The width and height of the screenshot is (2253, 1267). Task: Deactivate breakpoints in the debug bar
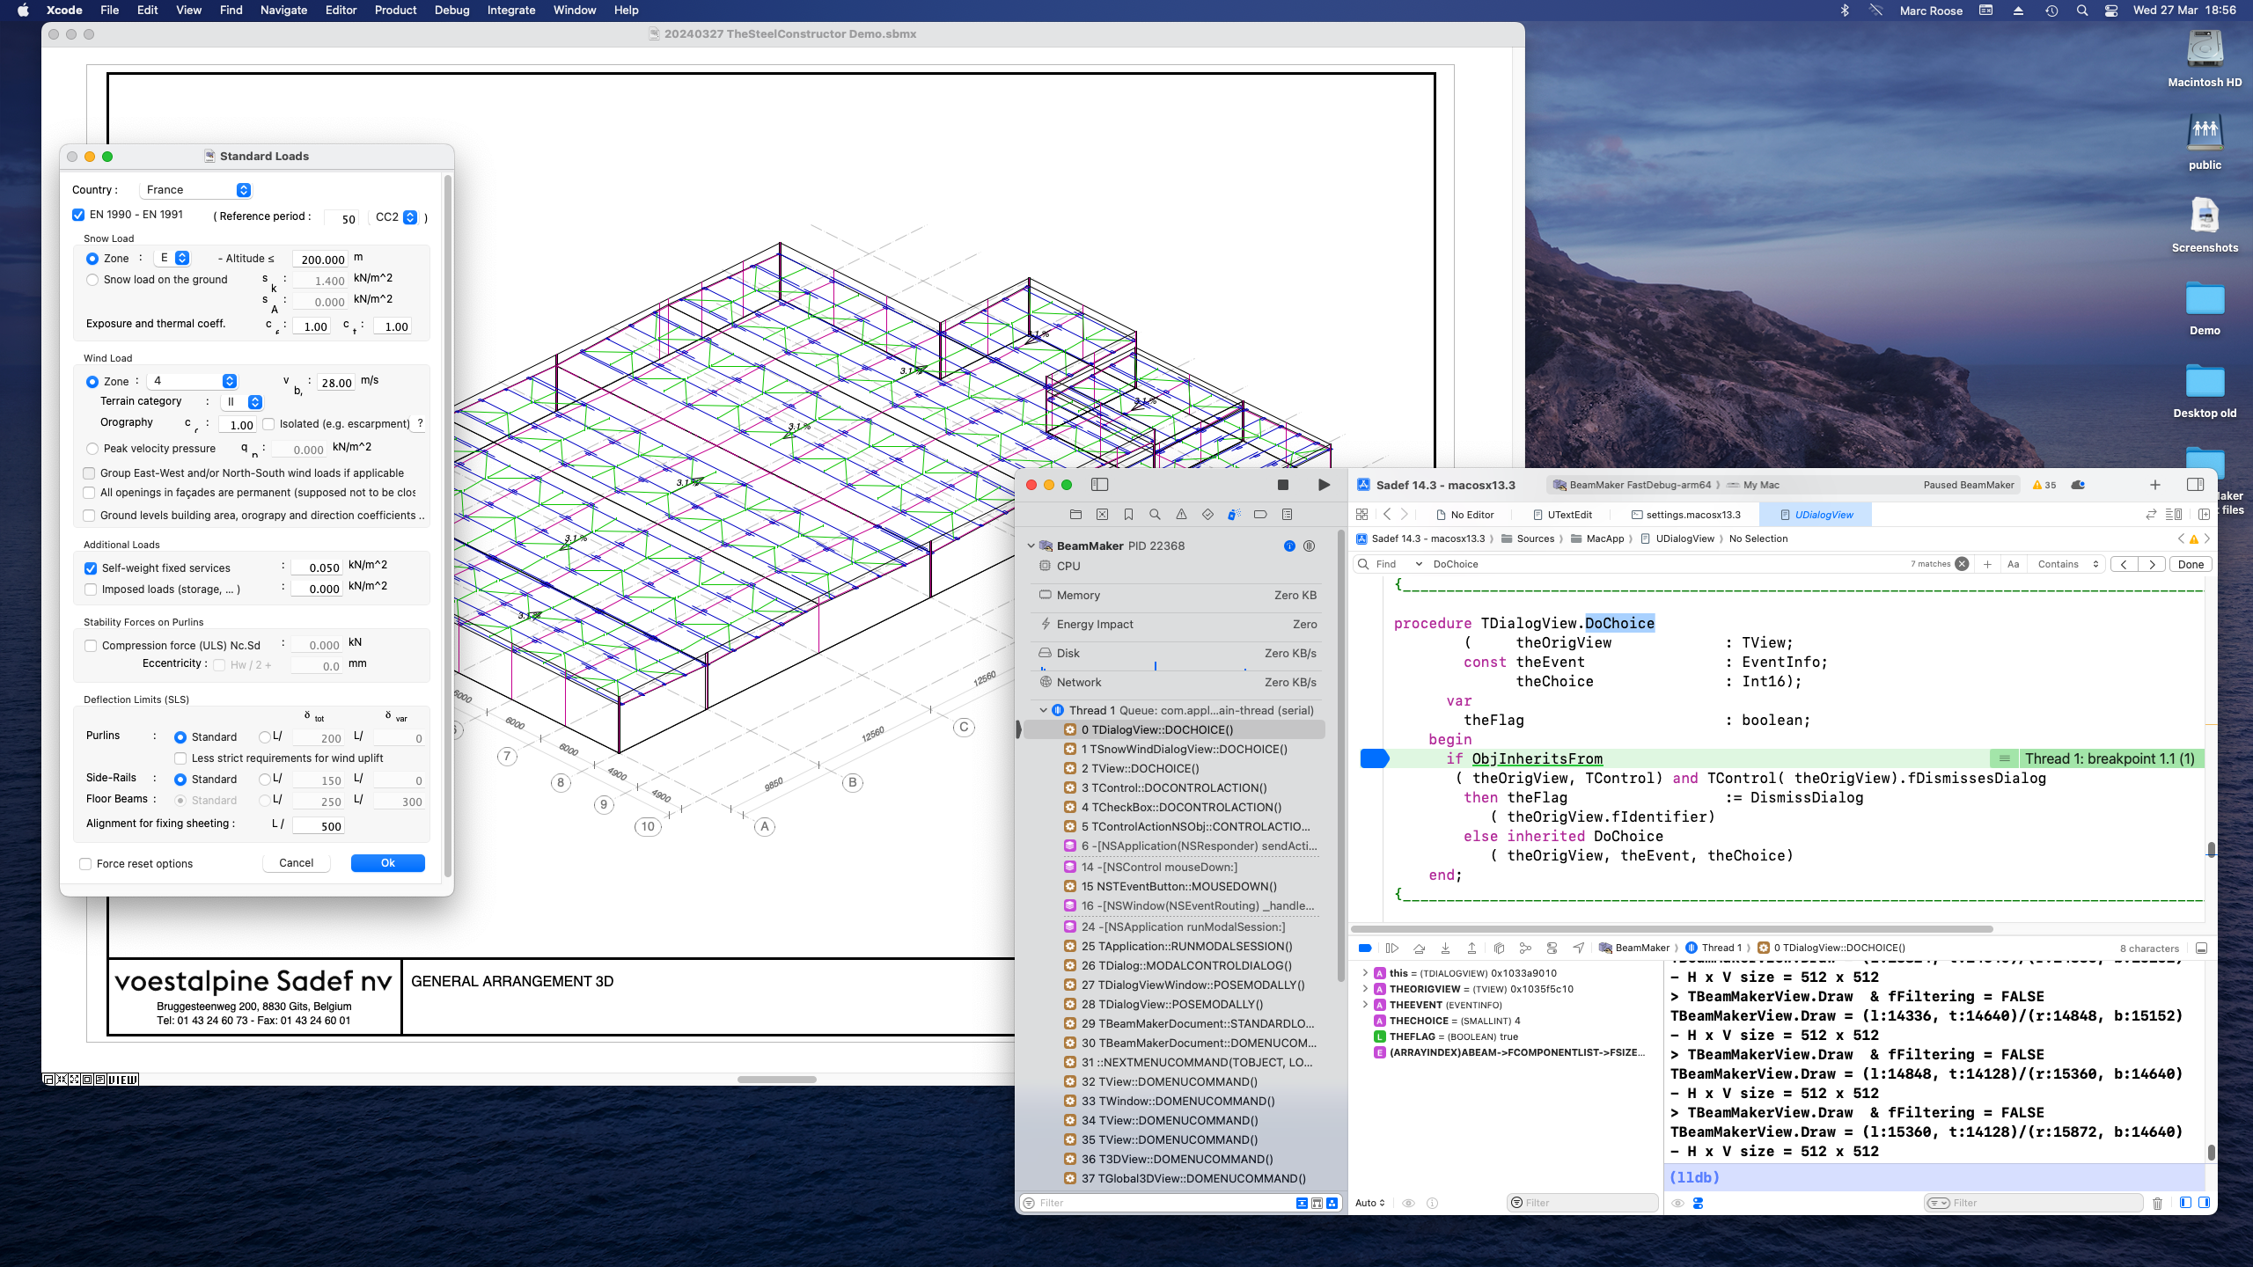pos(1365,948)
